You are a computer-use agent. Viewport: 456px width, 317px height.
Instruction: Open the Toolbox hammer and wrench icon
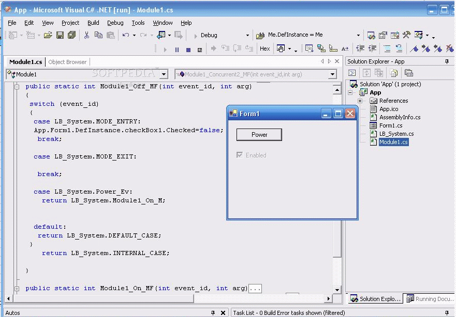406,35
